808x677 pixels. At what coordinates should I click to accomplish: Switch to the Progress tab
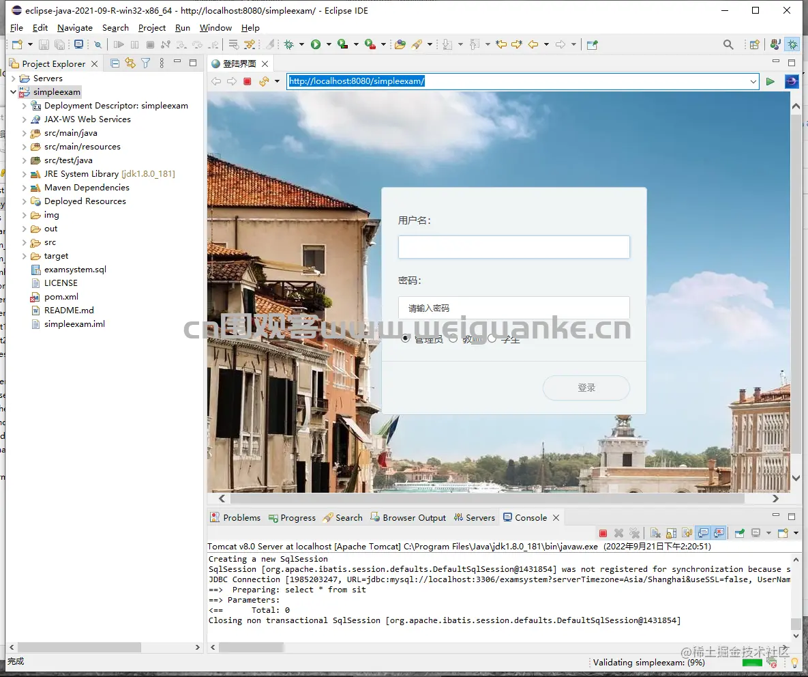pyautogui.click(x=293, y=518)
